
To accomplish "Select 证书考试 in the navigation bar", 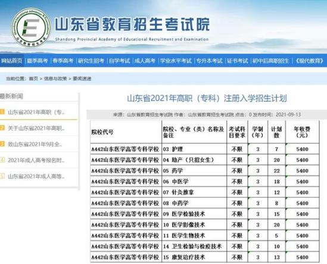I will (x=238, y=61).
